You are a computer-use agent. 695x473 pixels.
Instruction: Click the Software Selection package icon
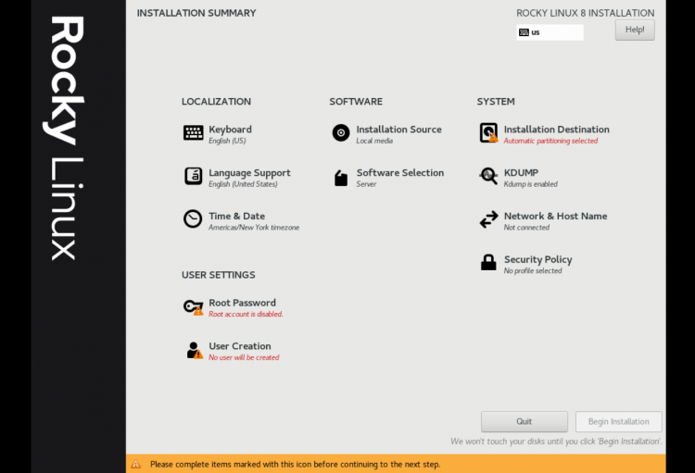click(341, 178)
